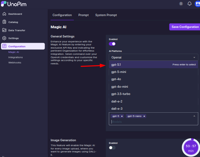Open the Webhooks submenu item
Screen dimensions: 200x157
click(x=15, y=62)
